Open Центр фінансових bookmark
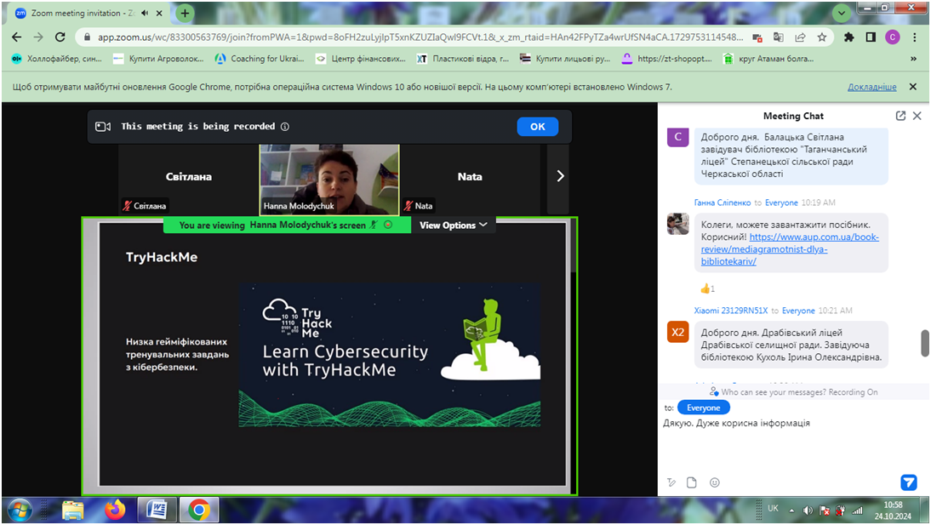931x525 pixels. 361,59
